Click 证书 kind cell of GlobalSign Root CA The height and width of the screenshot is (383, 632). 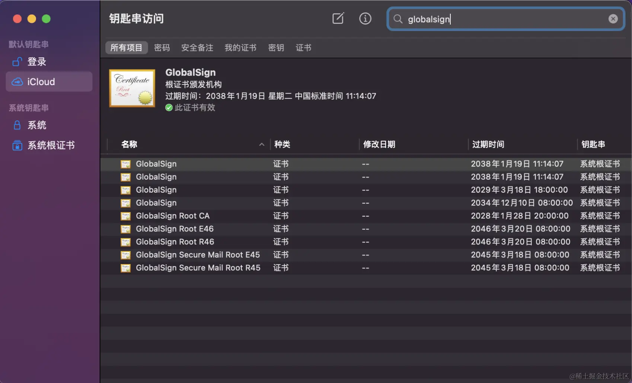tap(281, 216)
